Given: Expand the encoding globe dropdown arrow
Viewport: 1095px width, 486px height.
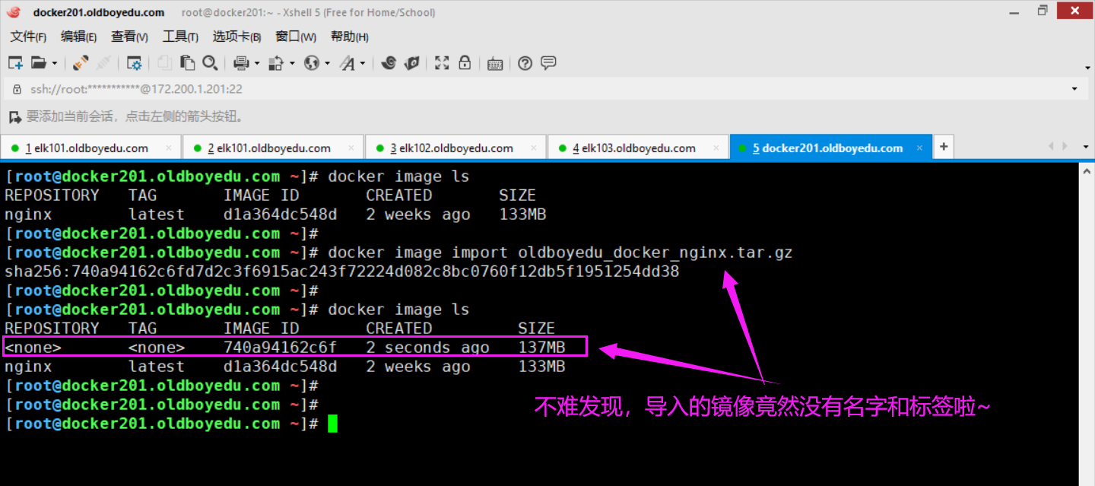Looking at the screenshot, I should (327, 64).
